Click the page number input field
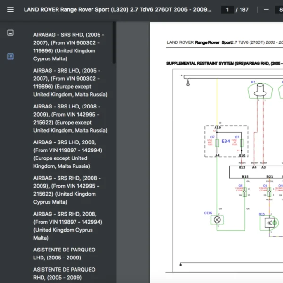 (x=227, y=10)
